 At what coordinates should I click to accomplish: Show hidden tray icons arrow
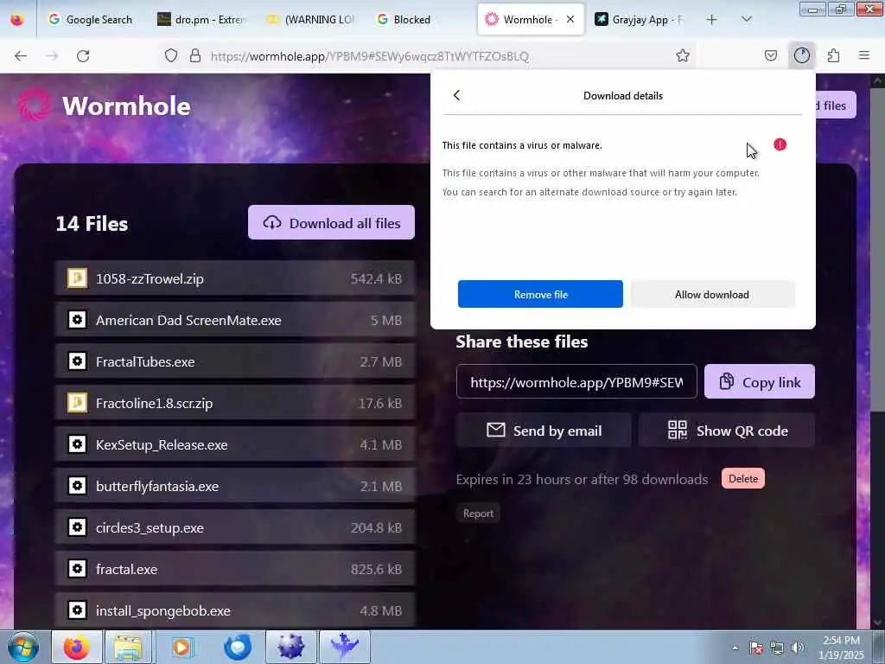click(x=735, y=648)
